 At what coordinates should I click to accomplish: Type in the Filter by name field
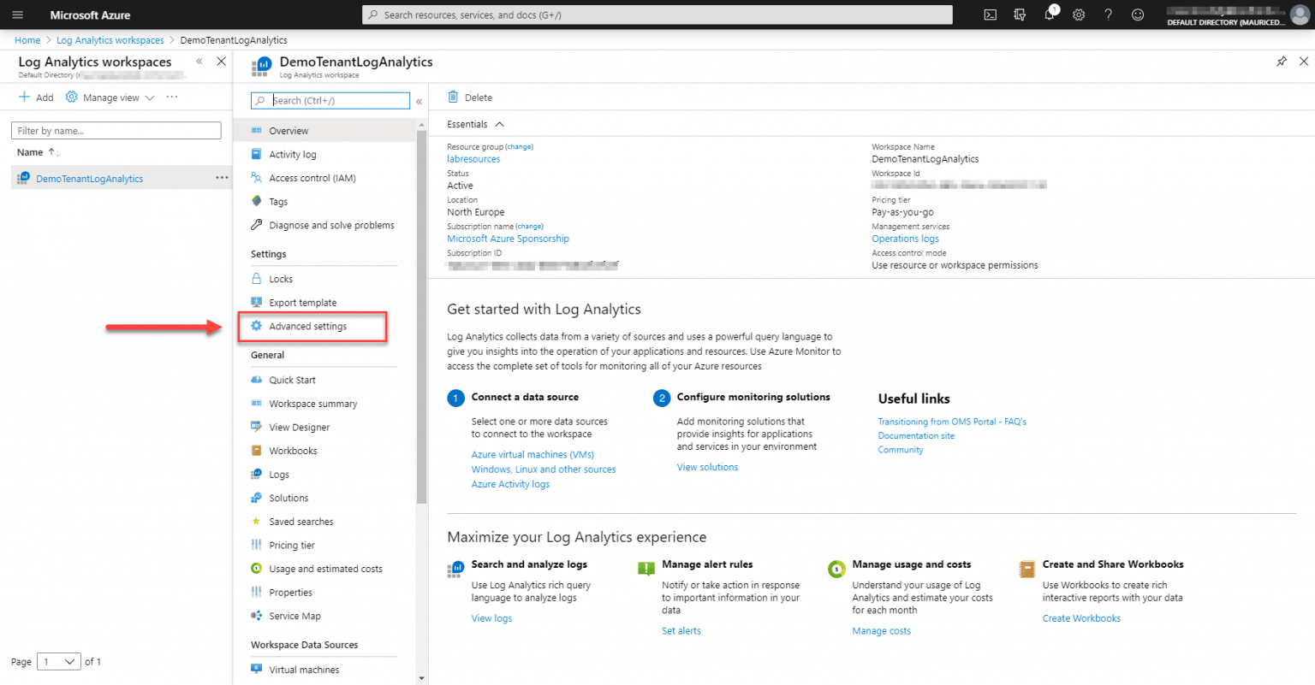pyautogui.click(x=116, y=130)
